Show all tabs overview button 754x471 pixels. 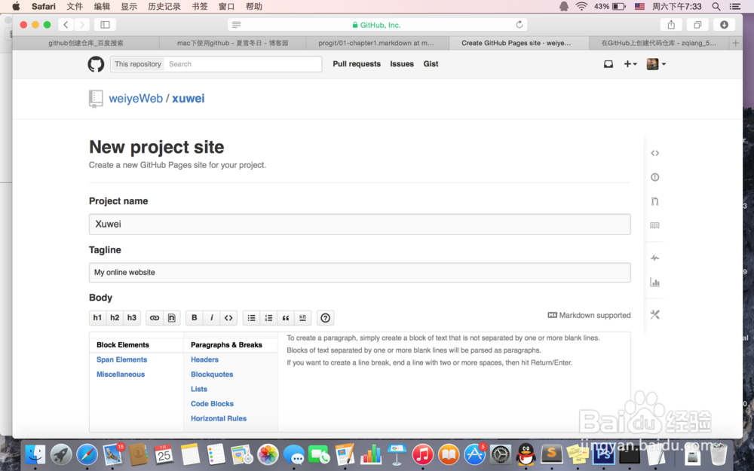tap(697, 25)
